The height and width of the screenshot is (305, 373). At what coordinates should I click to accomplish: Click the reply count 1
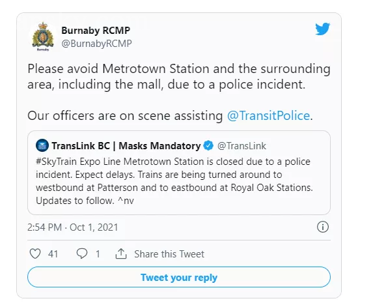click(x=98, y=254)
